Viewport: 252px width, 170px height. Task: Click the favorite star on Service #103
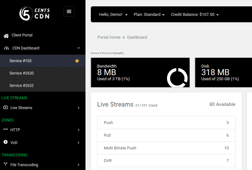[x=77, y=61]
